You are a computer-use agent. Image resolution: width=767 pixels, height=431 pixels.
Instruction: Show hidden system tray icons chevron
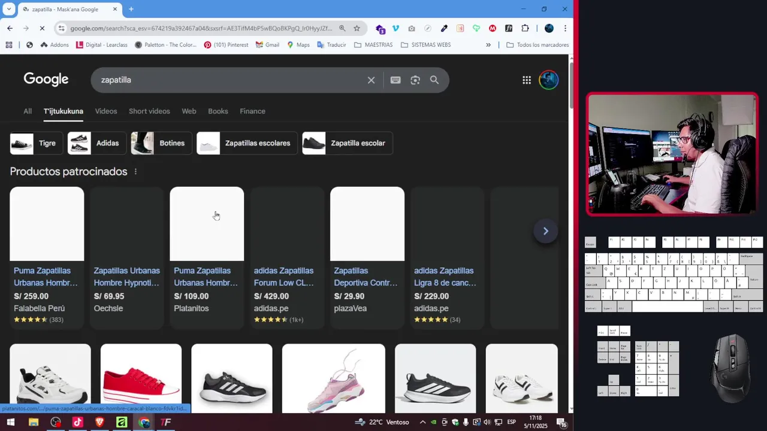point(422,422)
